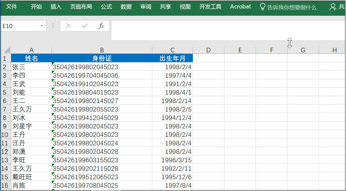Image resolution: width=346 pixels, height=191 pixels.
Task: Open the 文件 menu tab
Action: click(12, 7)
